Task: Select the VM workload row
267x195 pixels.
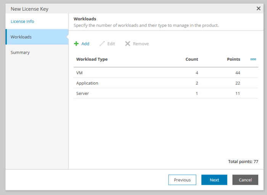Action: tap(166, 73)
